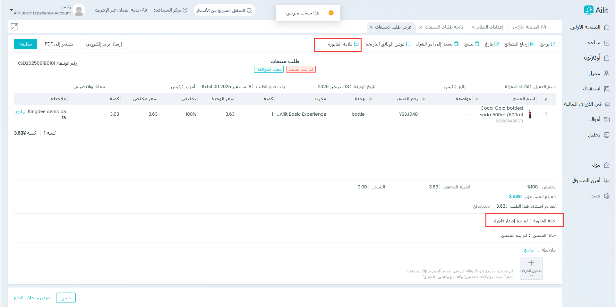The height and width of the screenshot is (307, 616).
Task: Click the علامة الفاتورة toolbar item
Action: click(x=343, y=44)
